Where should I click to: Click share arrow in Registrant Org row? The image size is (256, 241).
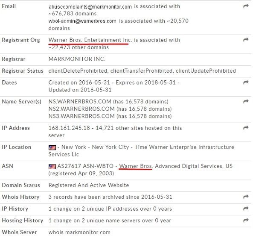tap(246, 40)
